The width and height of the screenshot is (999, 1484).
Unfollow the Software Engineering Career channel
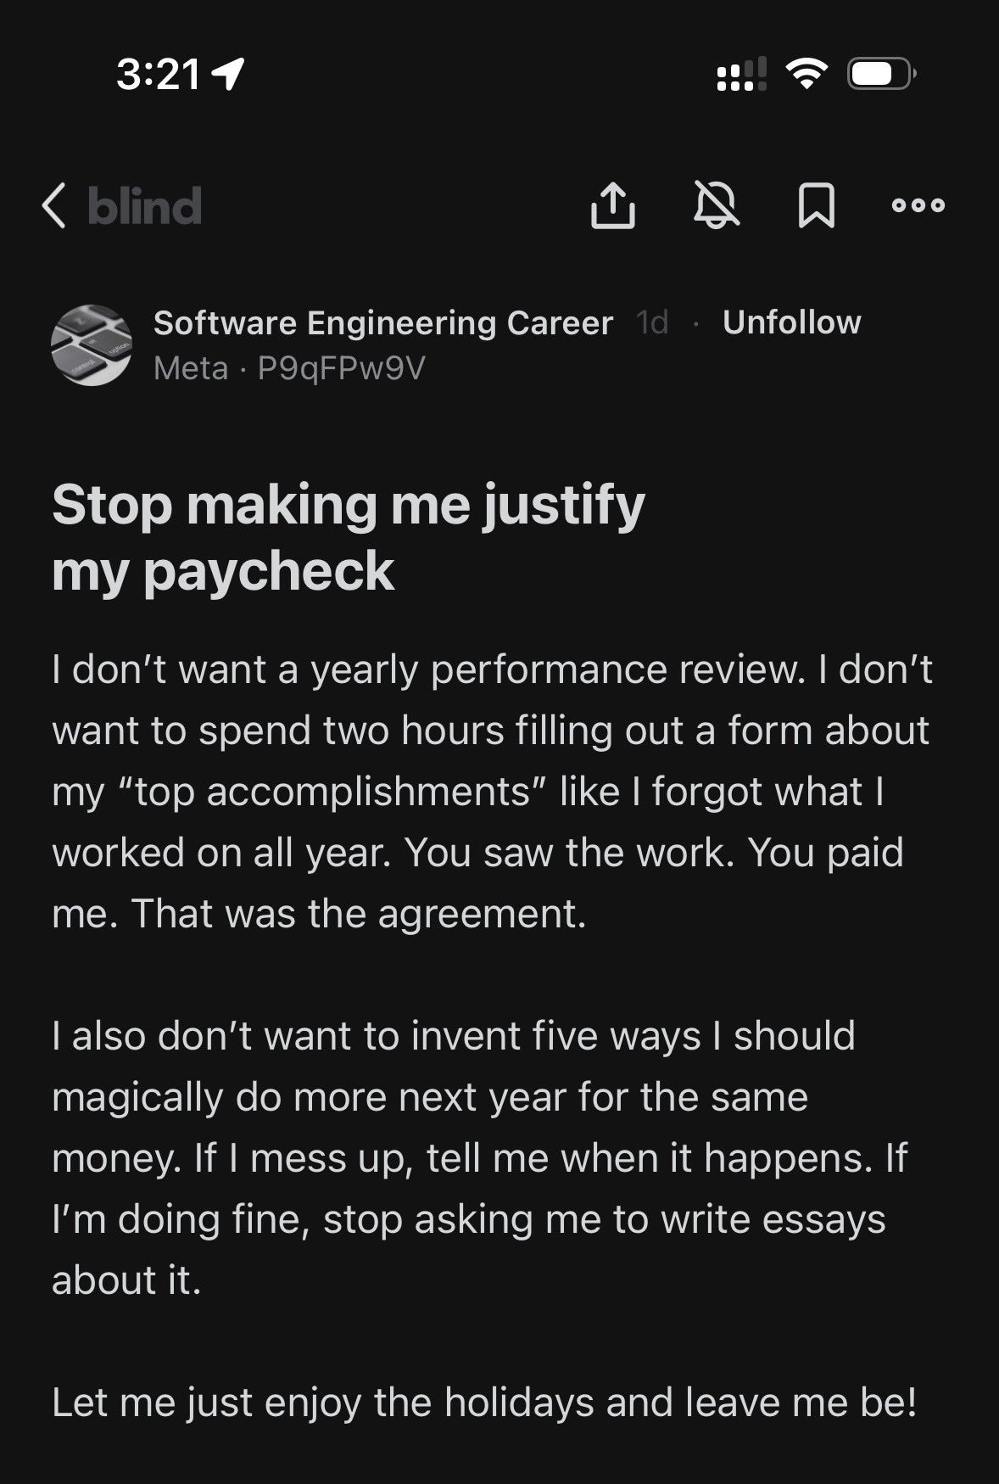tap(791, 322)
